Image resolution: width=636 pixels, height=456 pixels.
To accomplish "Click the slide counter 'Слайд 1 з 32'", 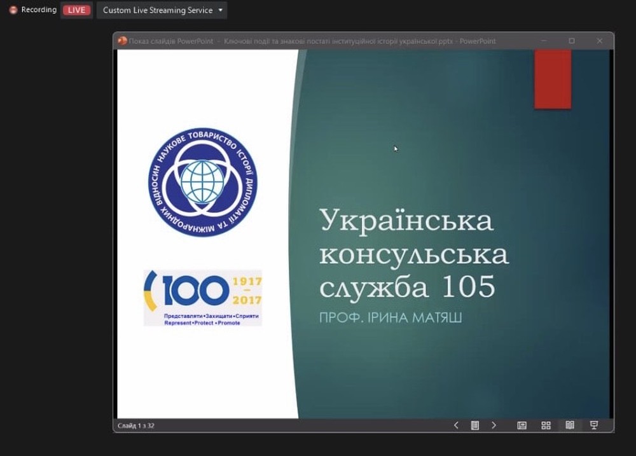I will 136,425.
